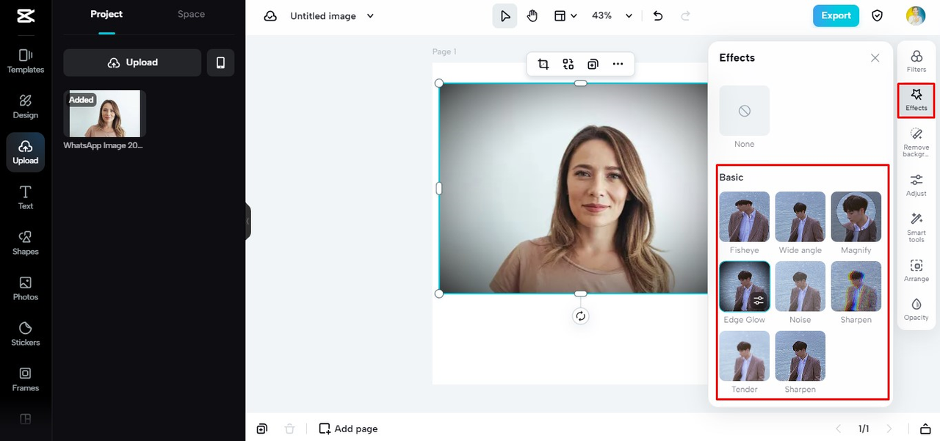
Task: Open the Photos sidebar panel
Action: click(26, 288)
